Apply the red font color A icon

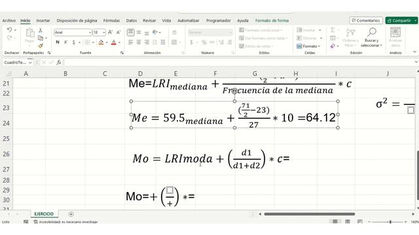[113, 42]
